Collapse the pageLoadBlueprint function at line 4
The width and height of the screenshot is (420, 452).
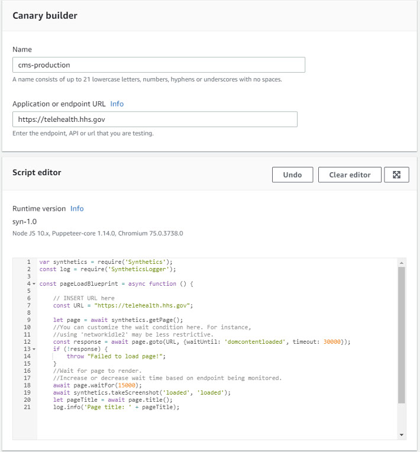pos(34,284)
